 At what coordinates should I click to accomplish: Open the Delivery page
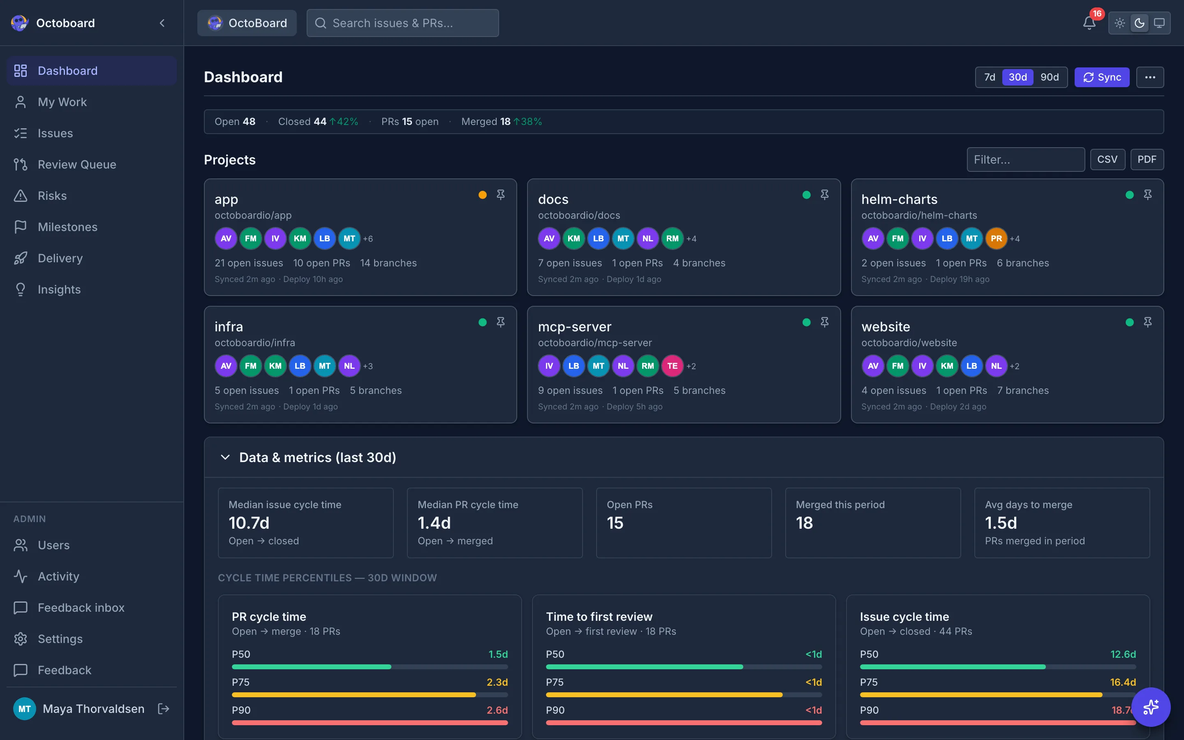pyautogui.click(x=92, y=259)
